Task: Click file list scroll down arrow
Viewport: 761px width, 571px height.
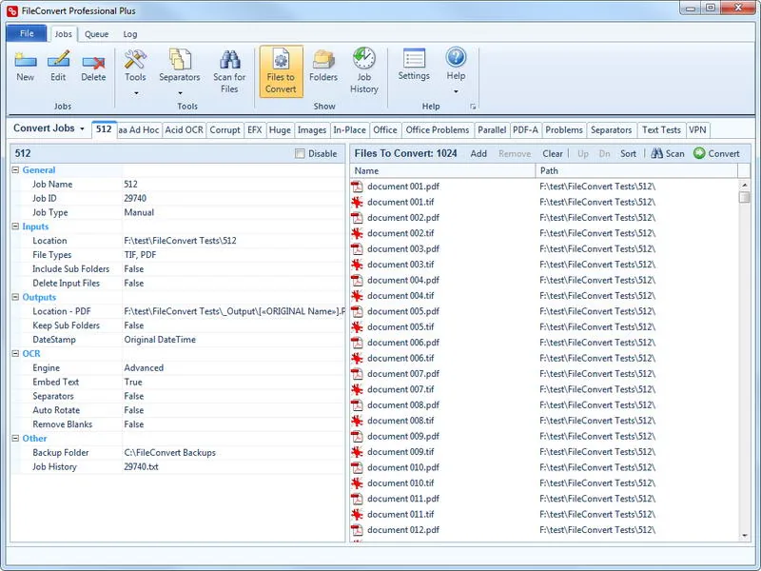Action: pyautogui.click(x=745, y=536)
